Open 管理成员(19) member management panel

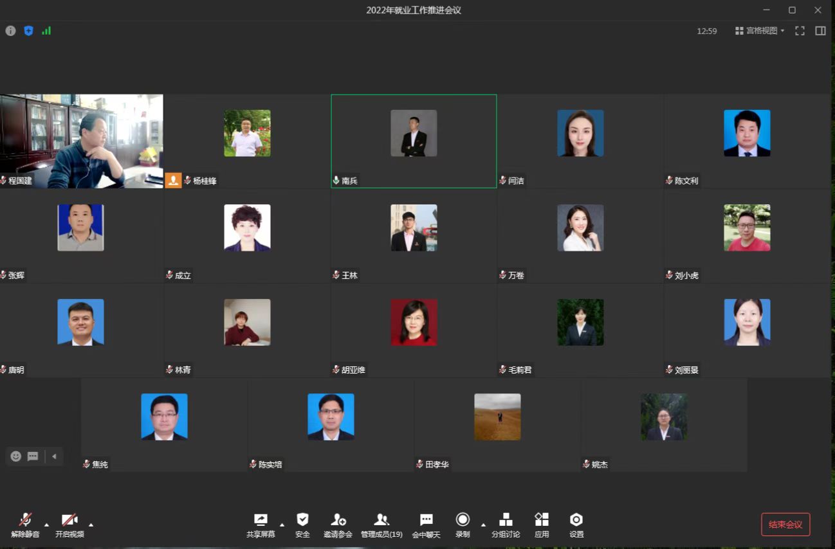point(381,520)
